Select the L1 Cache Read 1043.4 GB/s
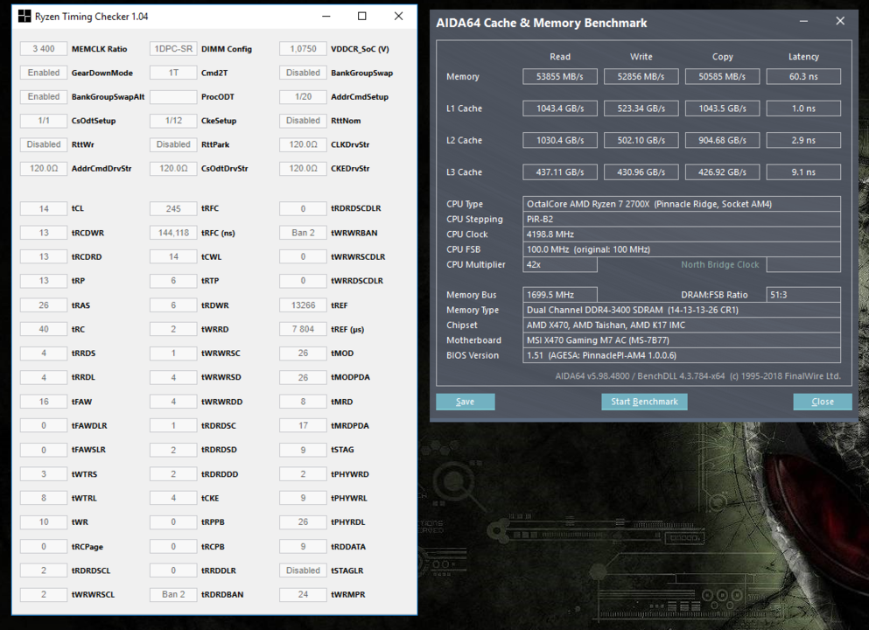869x630 pixels. (x=560, y=108)
